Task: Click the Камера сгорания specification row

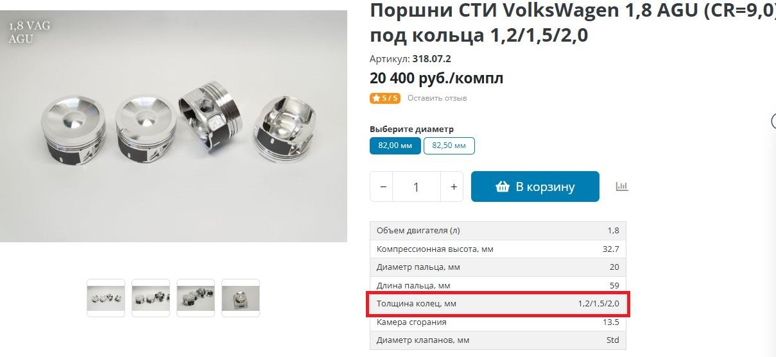Action: click(x=498, y=322)
